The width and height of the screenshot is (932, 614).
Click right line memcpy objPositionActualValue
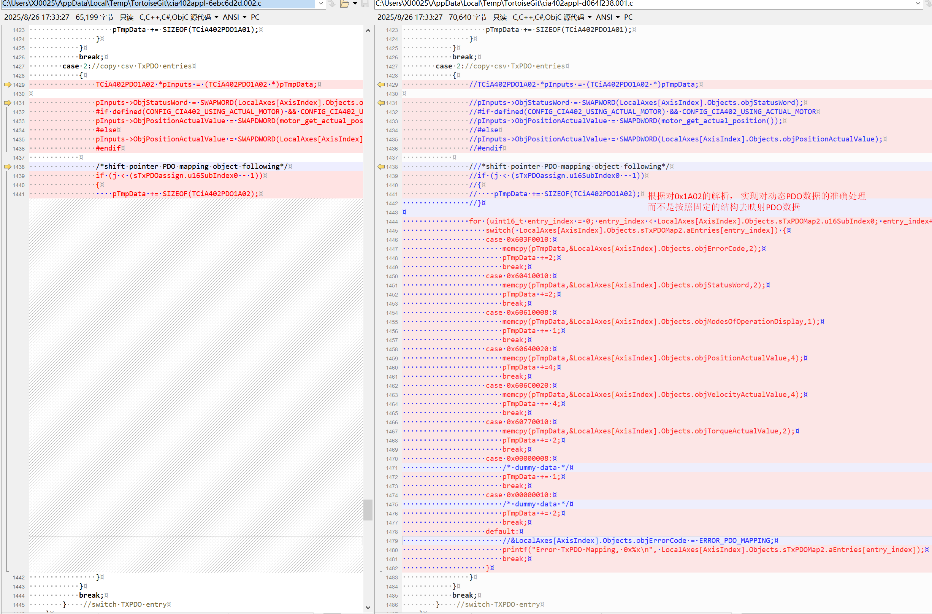tap(652, 358)
